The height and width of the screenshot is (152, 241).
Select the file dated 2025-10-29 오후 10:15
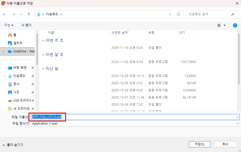(x=119, y=76)
